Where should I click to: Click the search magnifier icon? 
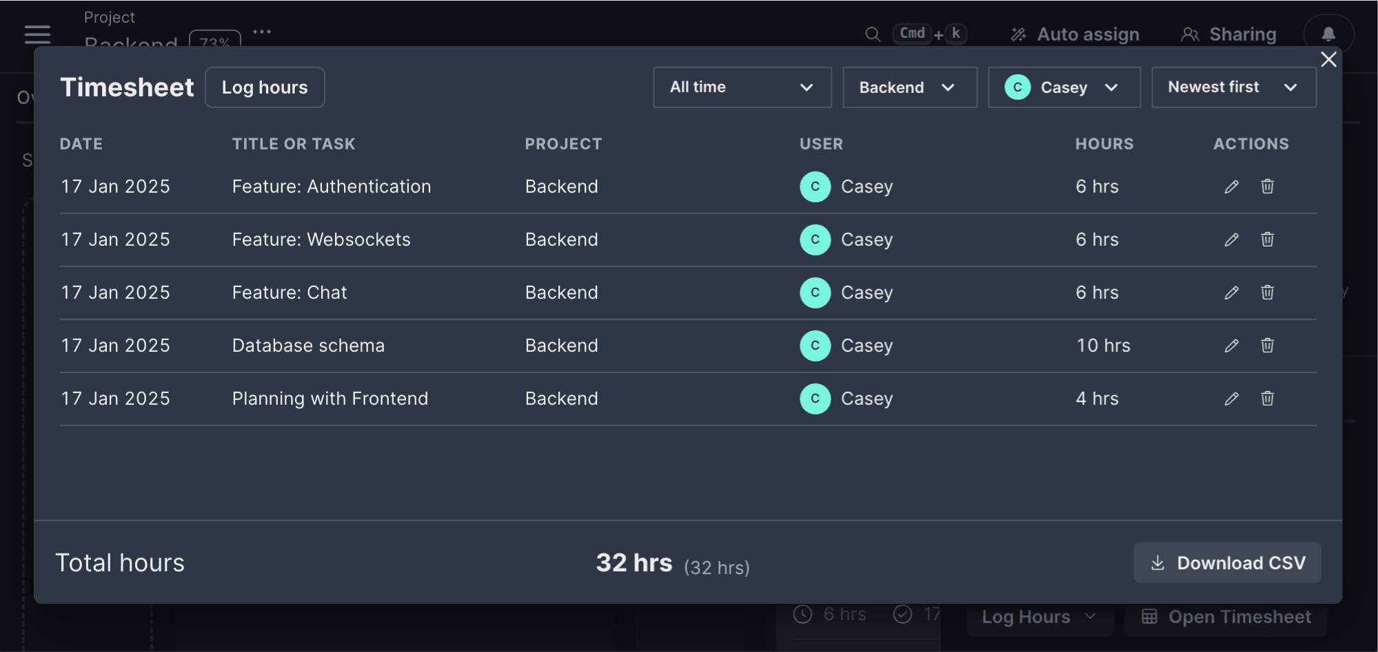873,34
